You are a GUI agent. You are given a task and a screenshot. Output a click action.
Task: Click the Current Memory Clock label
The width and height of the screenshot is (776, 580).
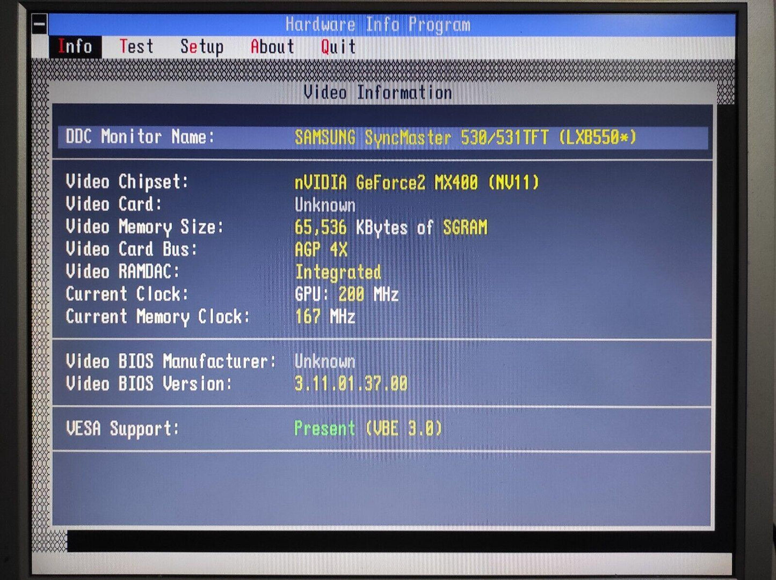(x=157, y=317)
